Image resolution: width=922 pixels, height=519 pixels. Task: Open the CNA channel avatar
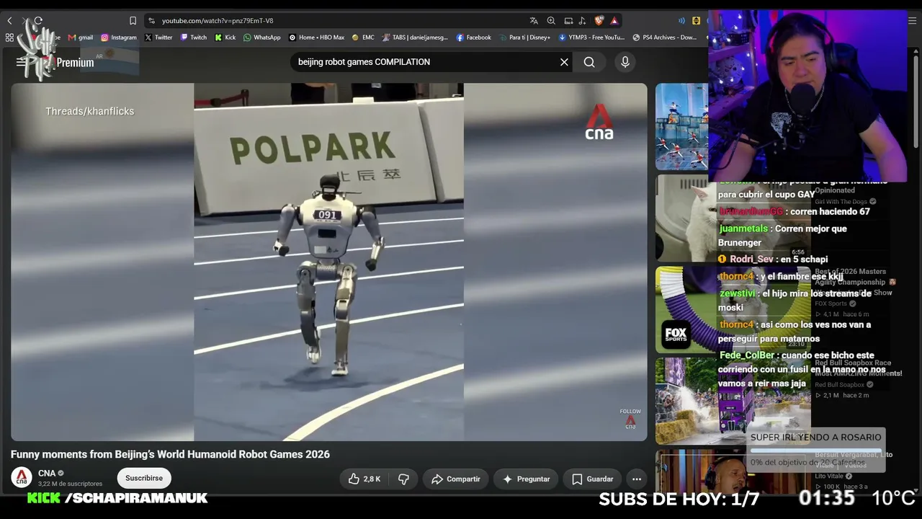tap(22, 477)
